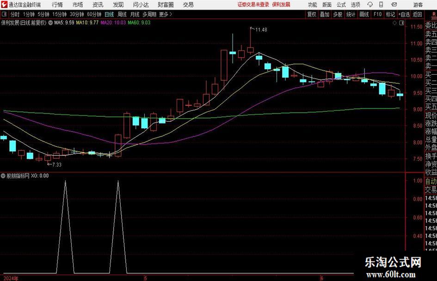Click the 游客 user account label
The height and width of the screenshot is (281, 437).
pyautogui.click(x=418, y=5)
